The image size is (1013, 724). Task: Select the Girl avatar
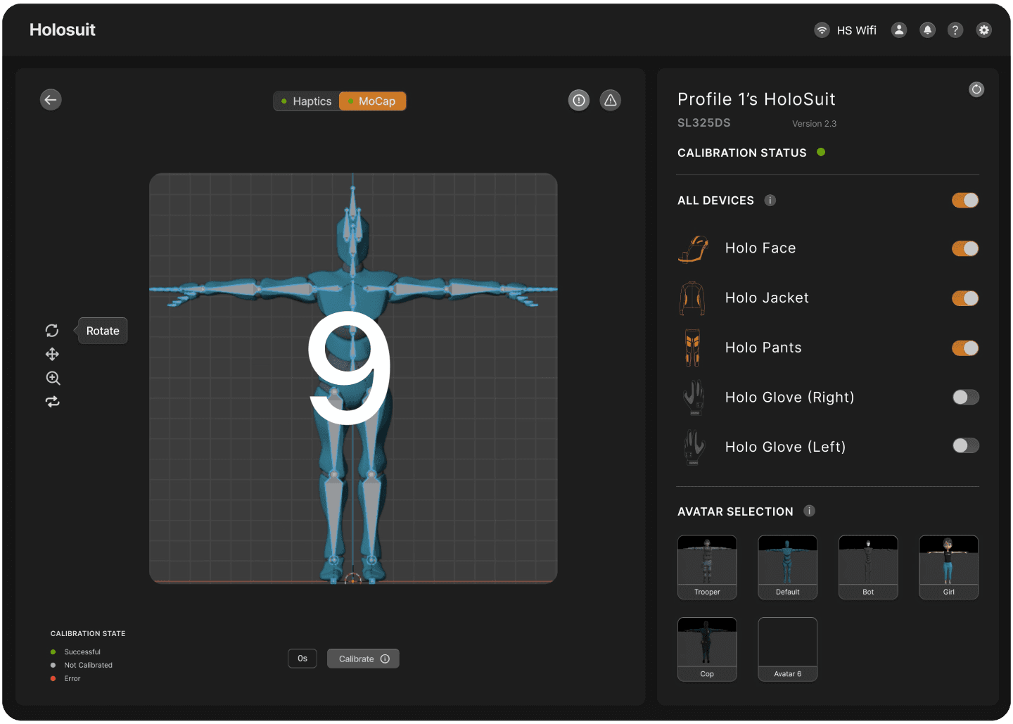[x=949, y=567]
